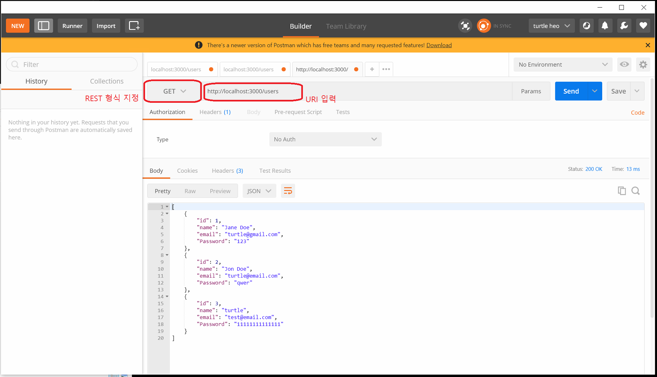Toggle the sidebar panel icon

(x=43, y=26)
